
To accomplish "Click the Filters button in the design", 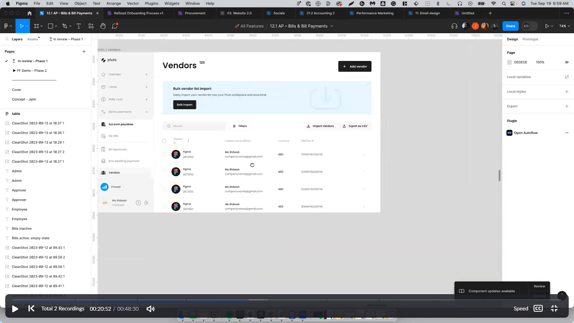I will click(x=240, y=126).
